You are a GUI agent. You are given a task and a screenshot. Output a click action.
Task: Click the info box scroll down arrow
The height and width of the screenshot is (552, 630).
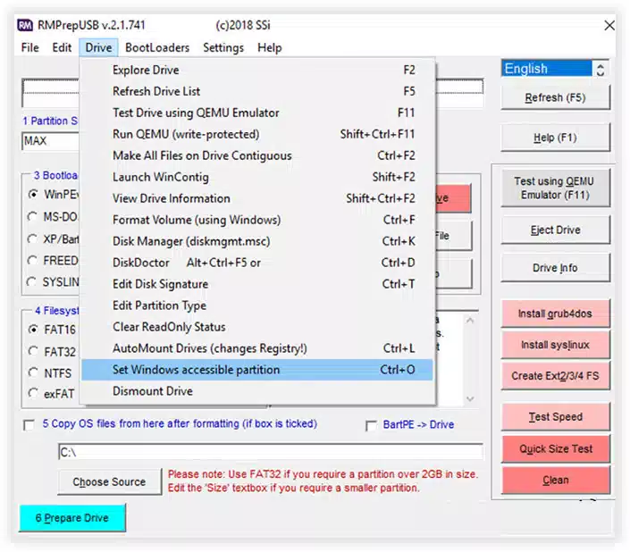point(470,398)
